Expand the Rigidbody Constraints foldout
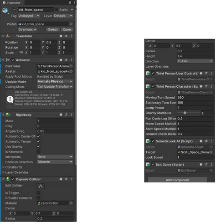This screenshot has width=216, height=224. [x=3, y=167]
